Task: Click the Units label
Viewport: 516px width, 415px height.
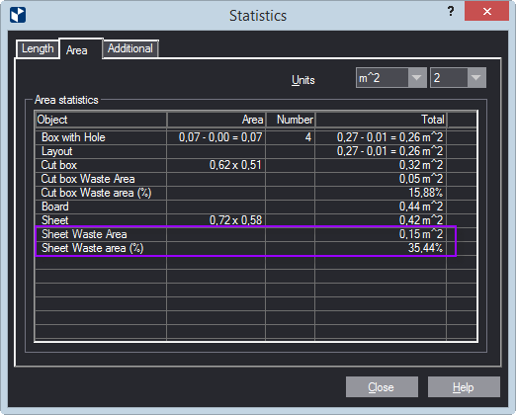Action: pyautogui.click(x=303, y=80)
